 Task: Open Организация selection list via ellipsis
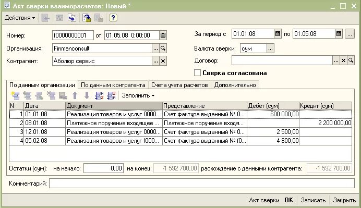coord(155,48)
